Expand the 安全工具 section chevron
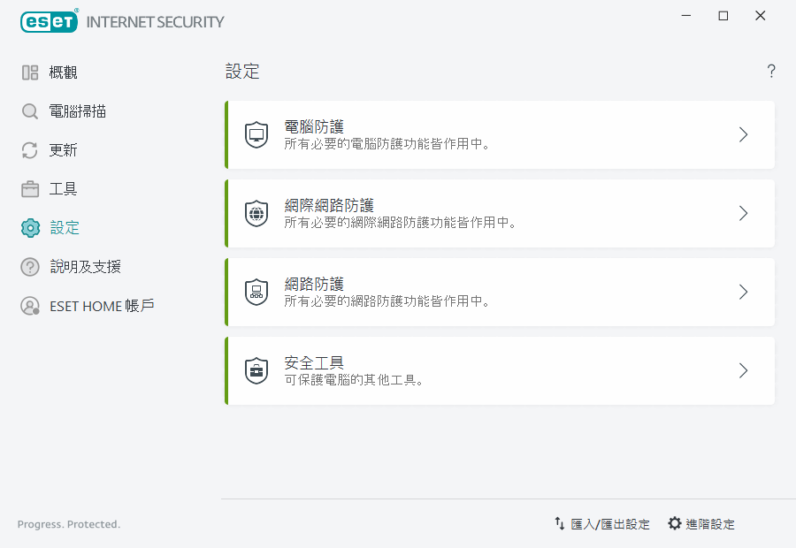This screenshot has width=796, height=548. [743, 370]
